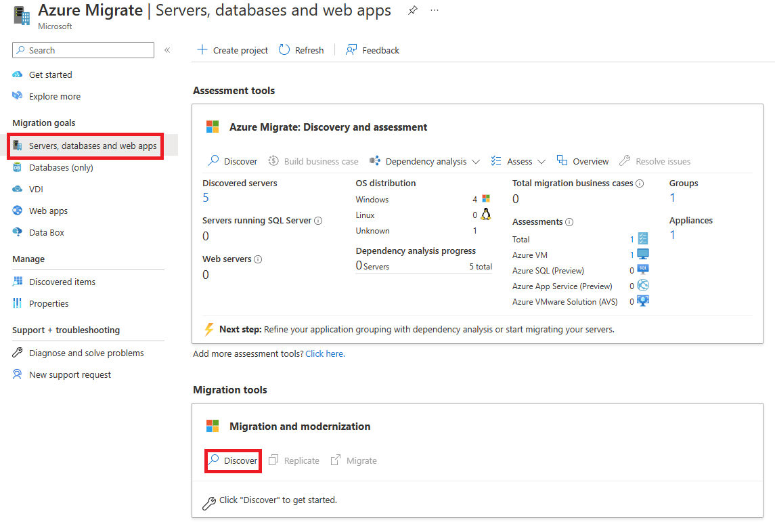Screen dimensions: 775x522
Task: Click the Windows OS distribution row
Action: pyautogui.click(x=423, y=199)
